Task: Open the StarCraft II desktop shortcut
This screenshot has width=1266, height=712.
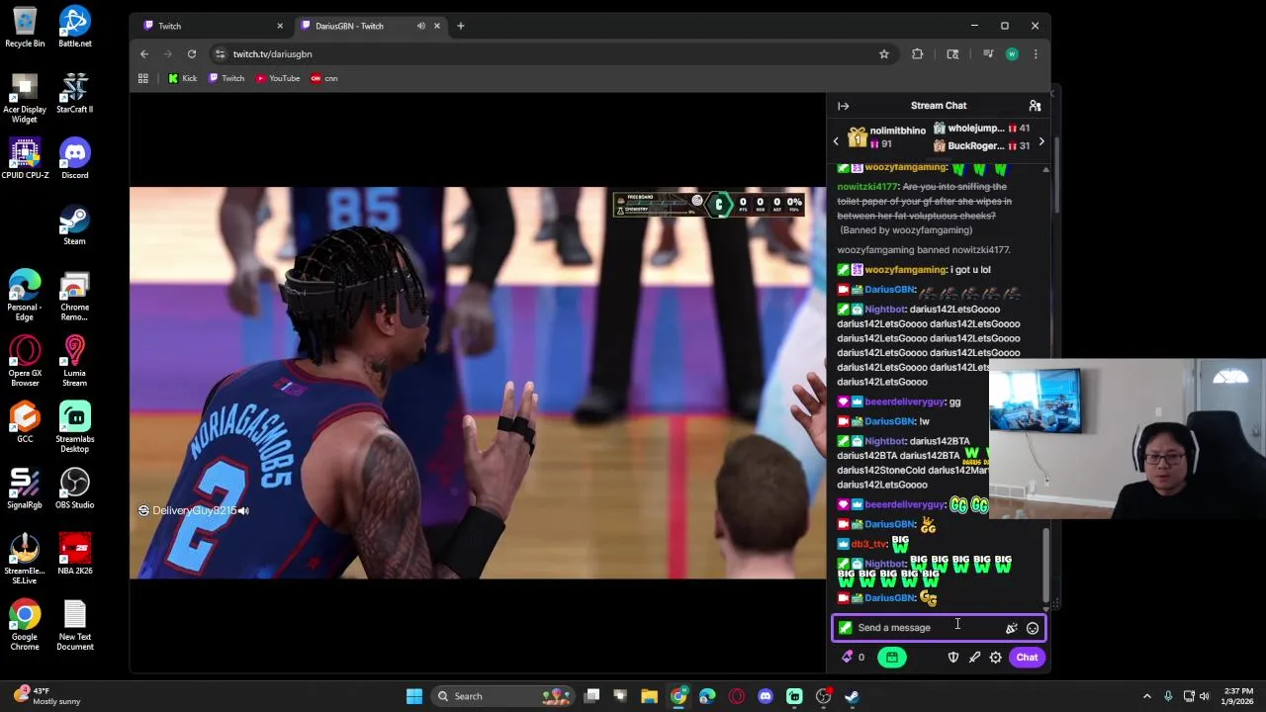Action: click(74, 93)
